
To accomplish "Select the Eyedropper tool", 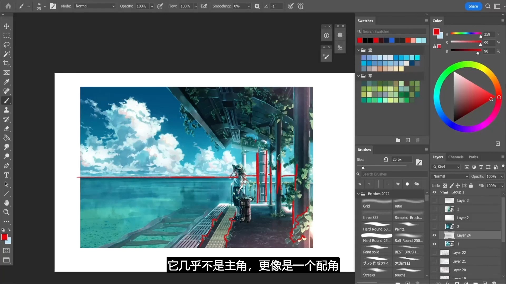I will (6, 82).
